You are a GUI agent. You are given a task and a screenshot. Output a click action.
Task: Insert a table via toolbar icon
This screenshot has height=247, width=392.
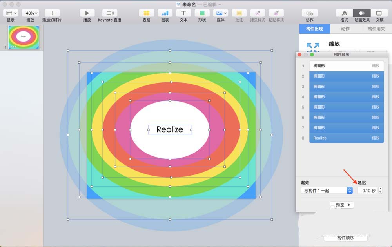tap(146, 13)
